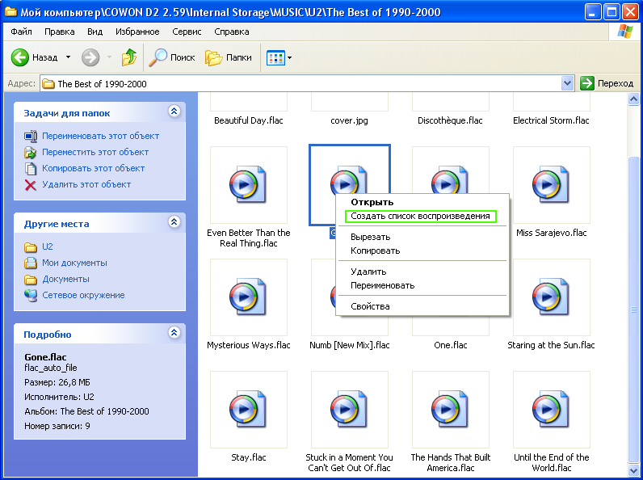This screenshot has height=480, width=643.
Task: Collapse the Подробно panel
Action: coord(174,332)
